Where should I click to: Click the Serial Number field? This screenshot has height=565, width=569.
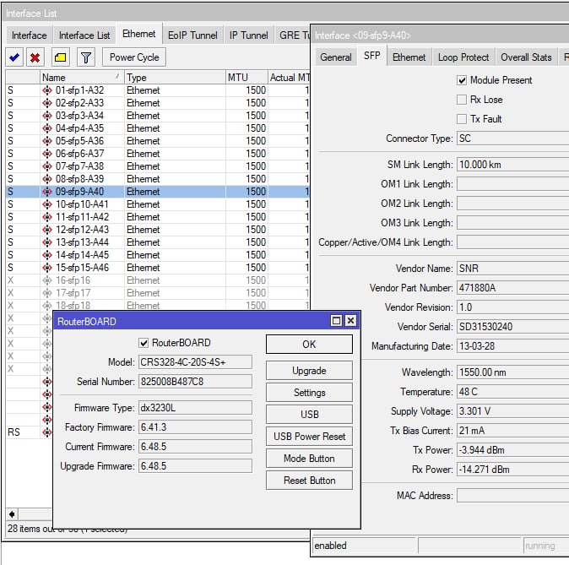[195, 382]
